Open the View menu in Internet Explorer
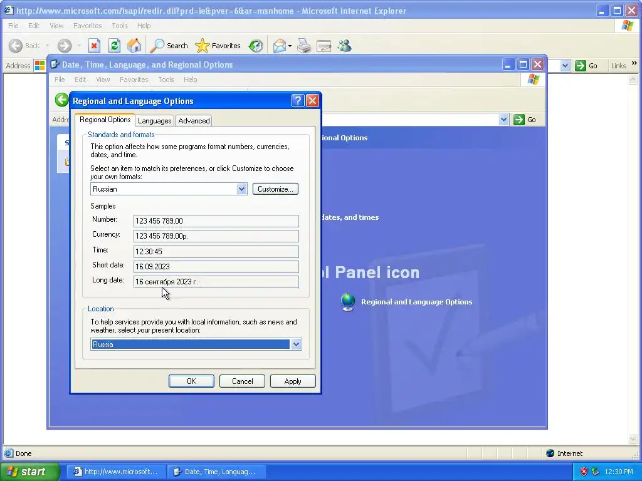This screenshot has height=481, width=642. [56, 25]
